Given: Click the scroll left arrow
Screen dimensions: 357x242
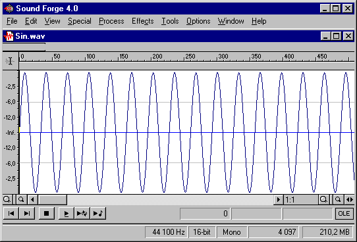Looking at the screenshot, I should (32, 200).
